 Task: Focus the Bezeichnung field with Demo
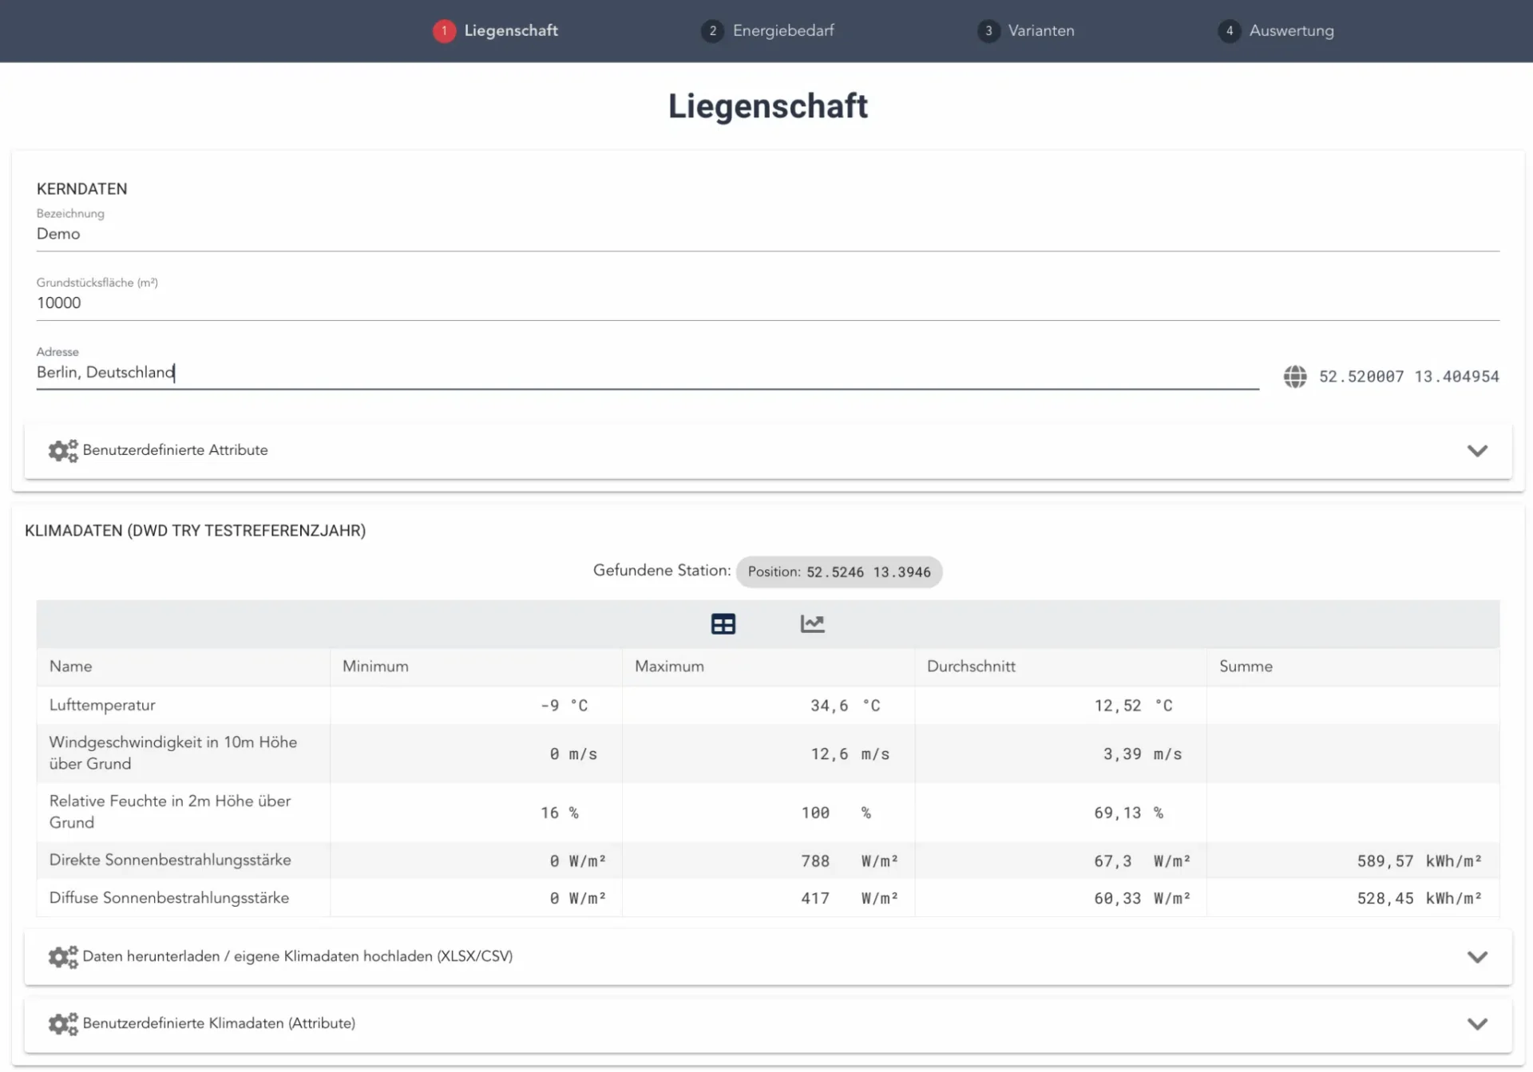[x=766, y=234]
